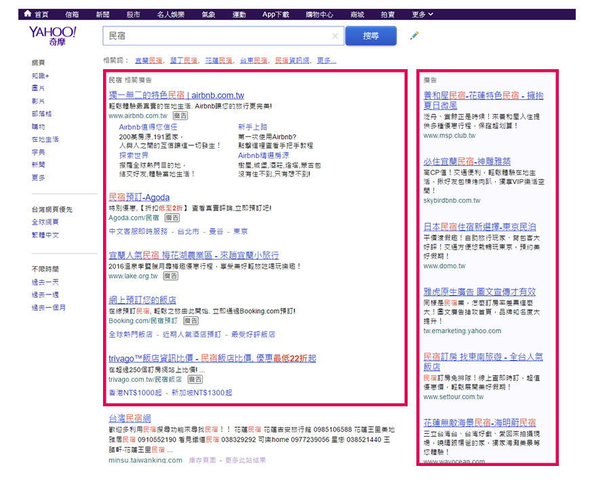Click the 香港NT$1000起 trivago sitelink
Image resolution: width=590 pixels, height=487 pixels.
click(135, 393)
